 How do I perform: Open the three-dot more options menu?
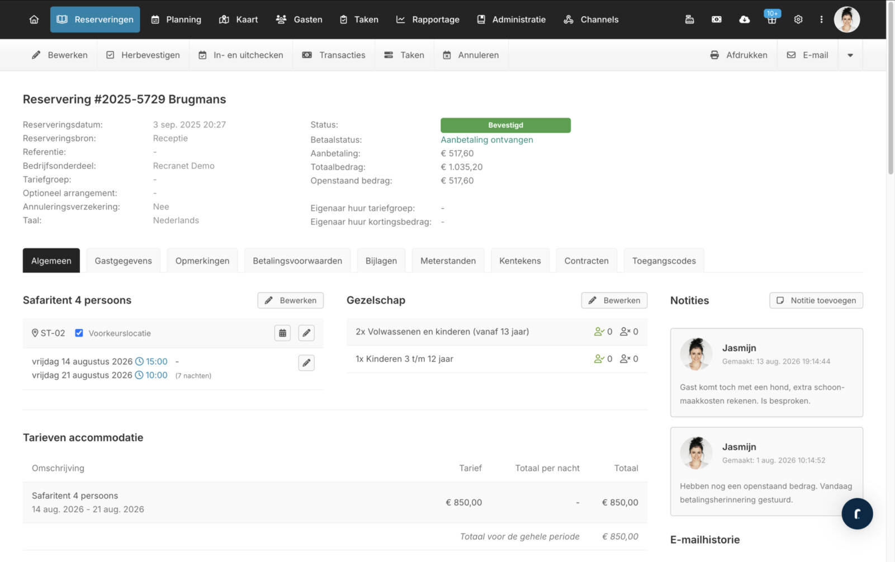click(x=821, y=20)
